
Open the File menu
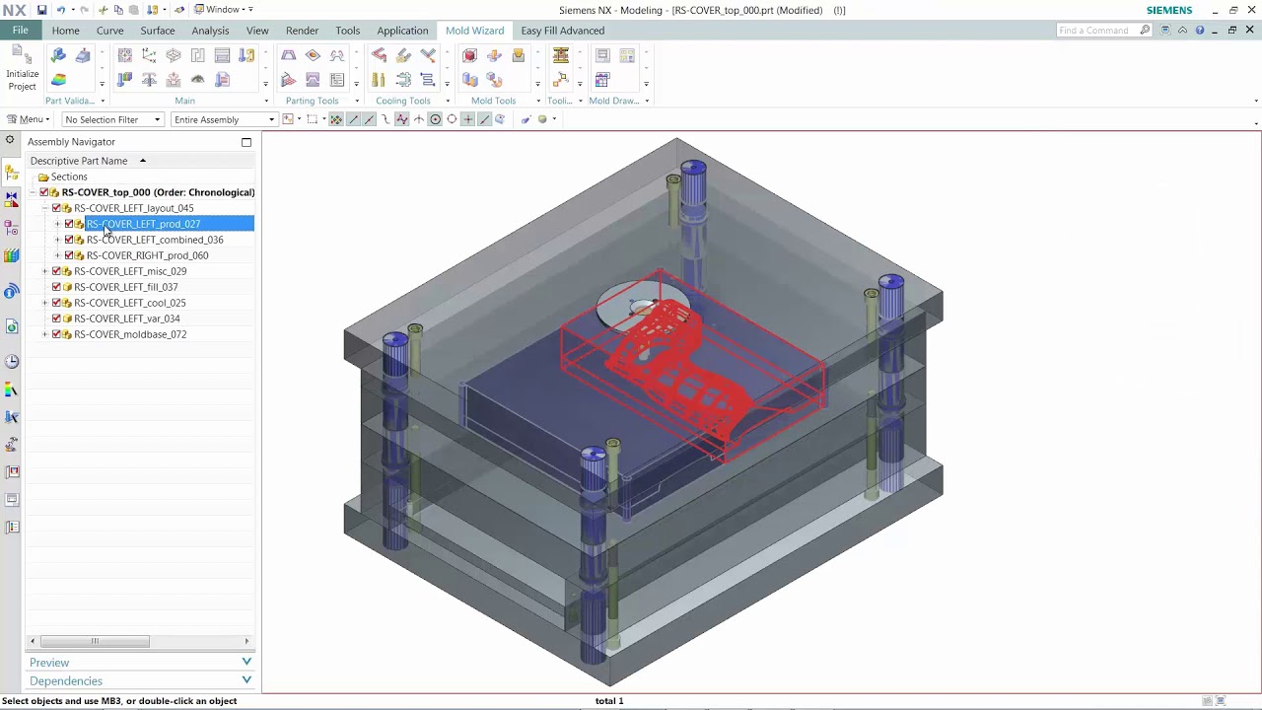(21, 31)
